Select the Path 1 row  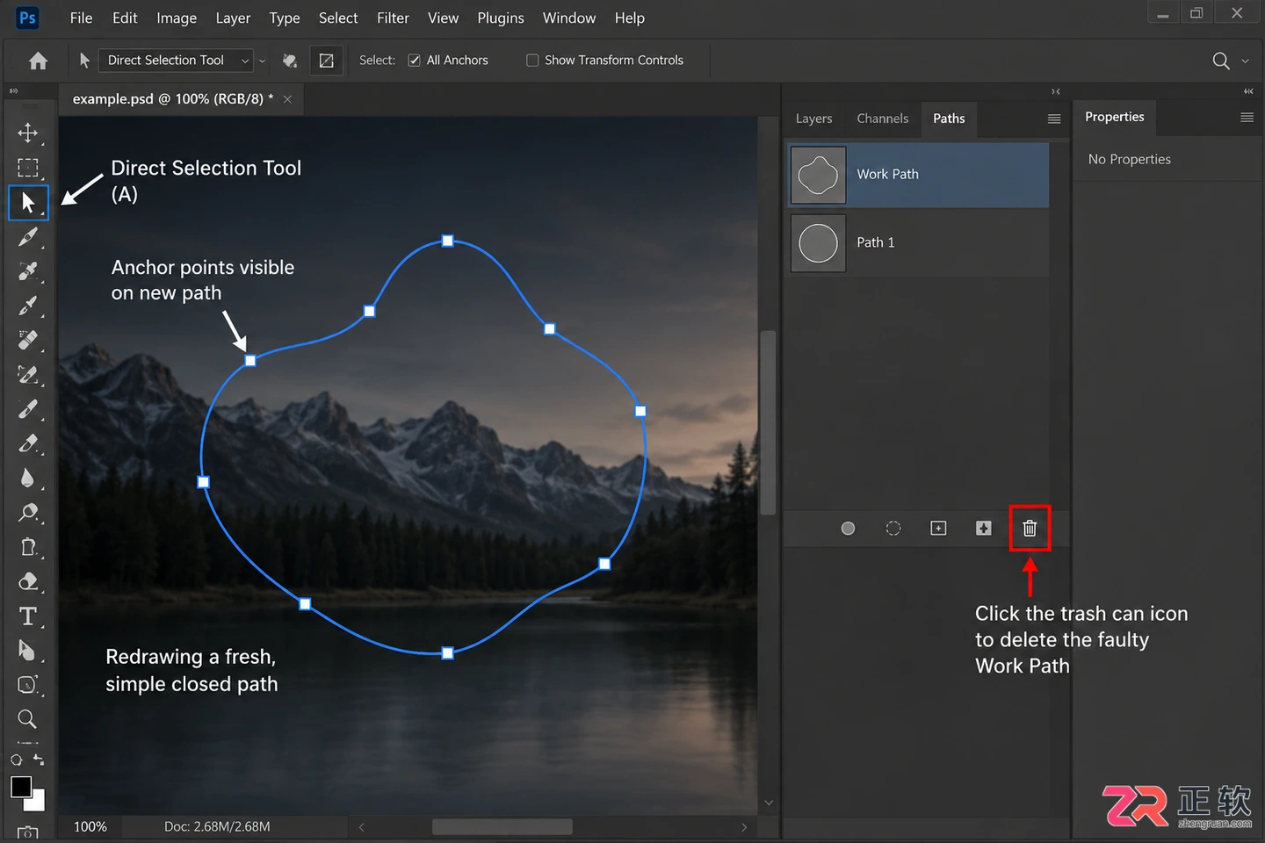click(918, 243)
